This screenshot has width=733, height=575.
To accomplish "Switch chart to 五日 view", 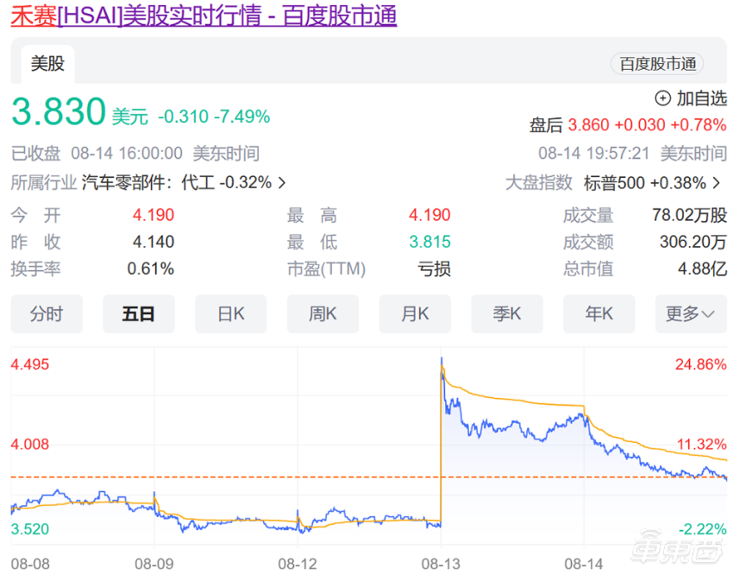I will pyautogui.click(x=139, y=314).
